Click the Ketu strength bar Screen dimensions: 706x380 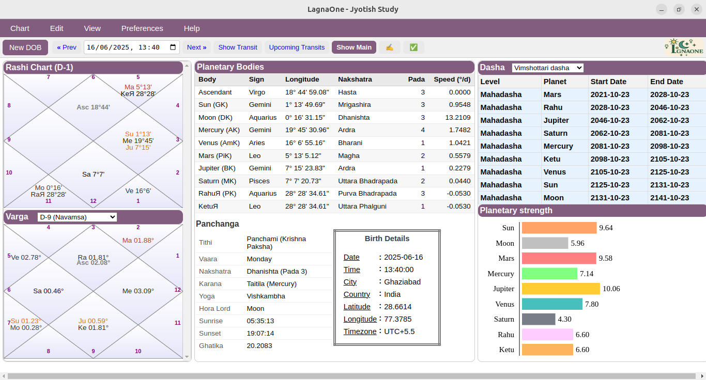(547, 350)
